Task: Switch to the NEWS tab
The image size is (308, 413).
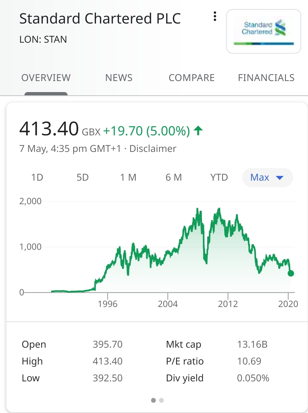Action: coord(119,78)
